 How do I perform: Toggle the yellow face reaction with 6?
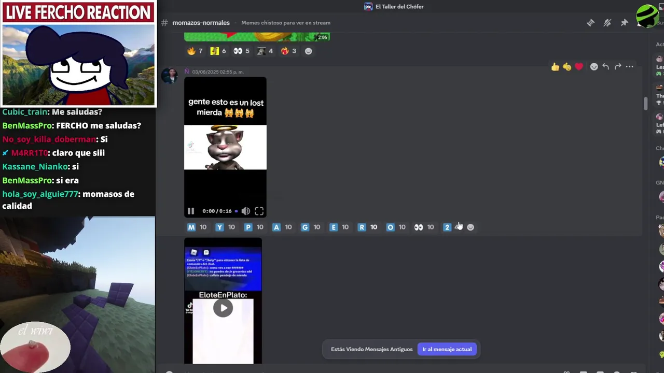coord(218,51)
